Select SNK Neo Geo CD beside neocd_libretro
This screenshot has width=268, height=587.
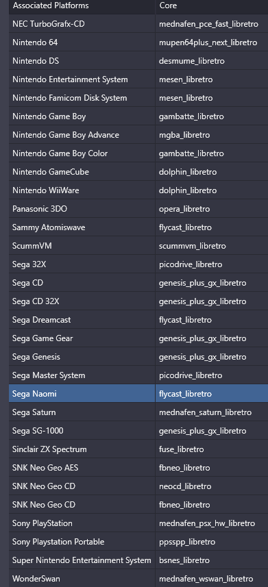click(82, 486)
